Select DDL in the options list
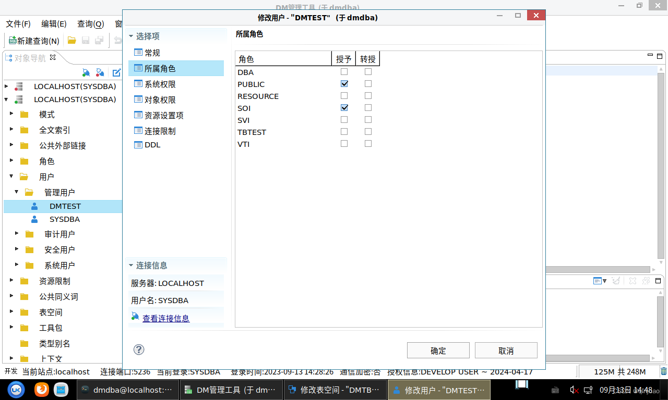668x400 pixels. tap(176, 145)
